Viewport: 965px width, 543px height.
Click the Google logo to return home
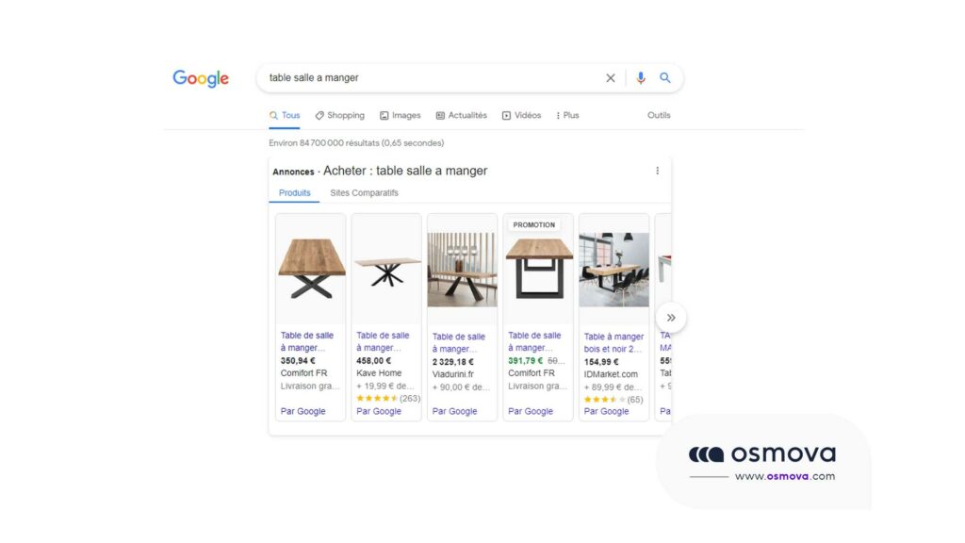coord(200,78)
